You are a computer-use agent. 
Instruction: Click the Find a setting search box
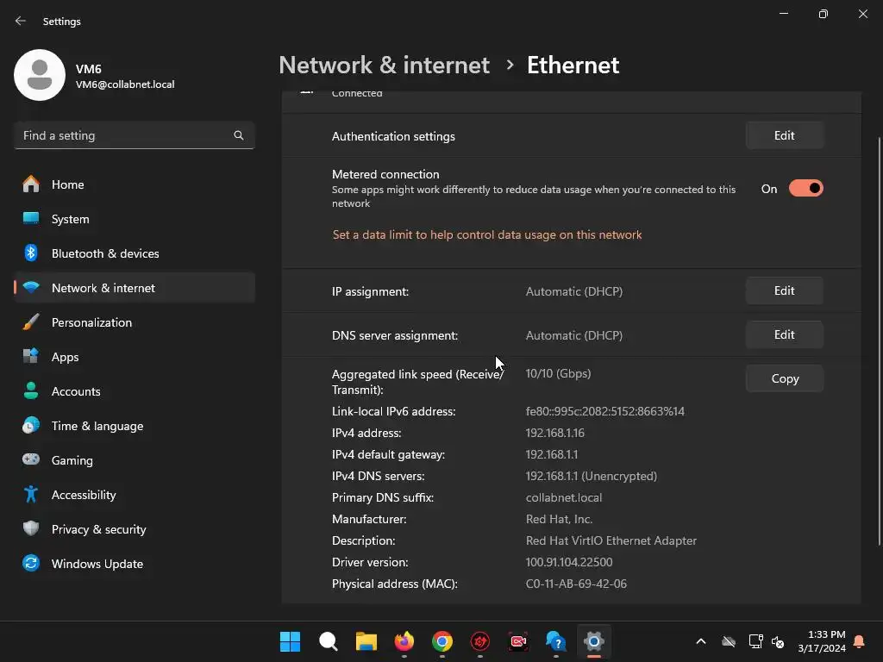(125, 135)
